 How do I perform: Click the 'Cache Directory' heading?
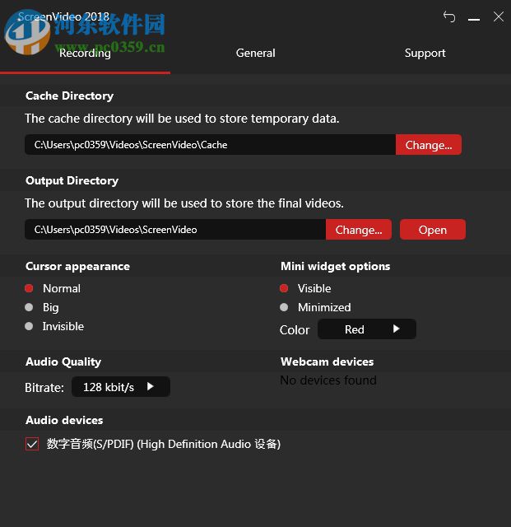tap(70, 96)
